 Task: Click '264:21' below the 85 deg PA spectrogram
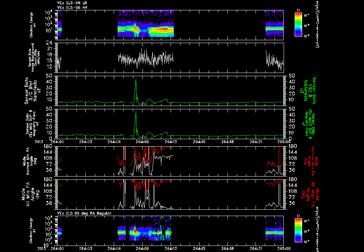tap(256, 248)
